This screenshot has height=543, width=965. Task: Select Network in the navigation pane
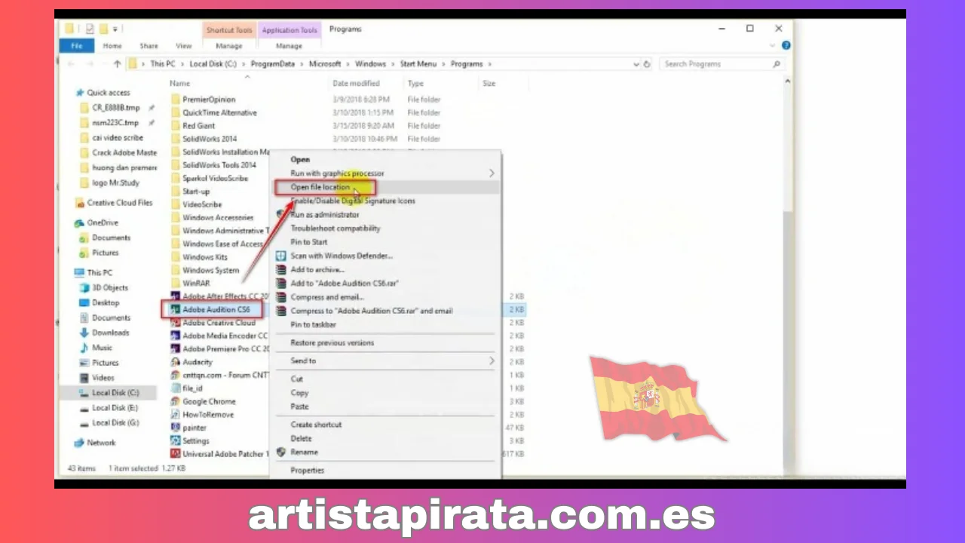(x=101, y=443)
